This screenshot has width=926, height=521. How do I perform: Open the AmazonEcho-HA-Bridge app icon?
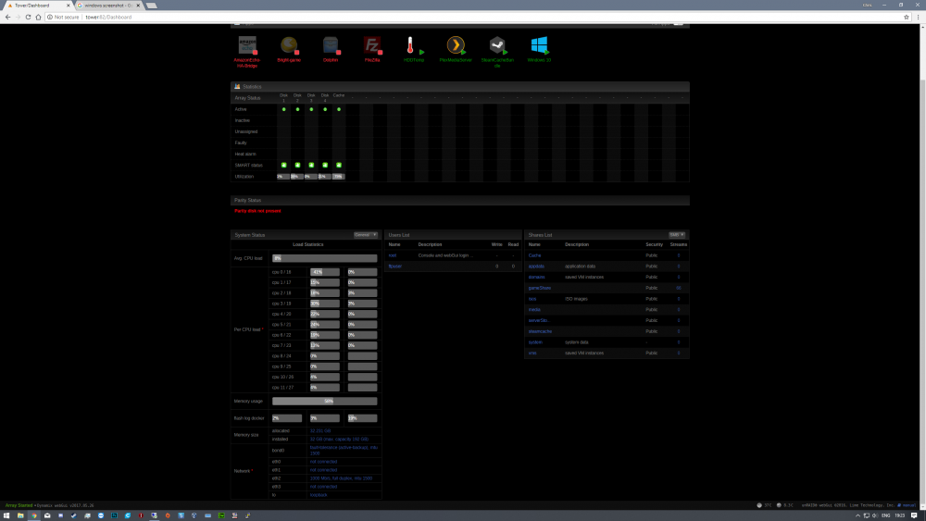(247, 44)
